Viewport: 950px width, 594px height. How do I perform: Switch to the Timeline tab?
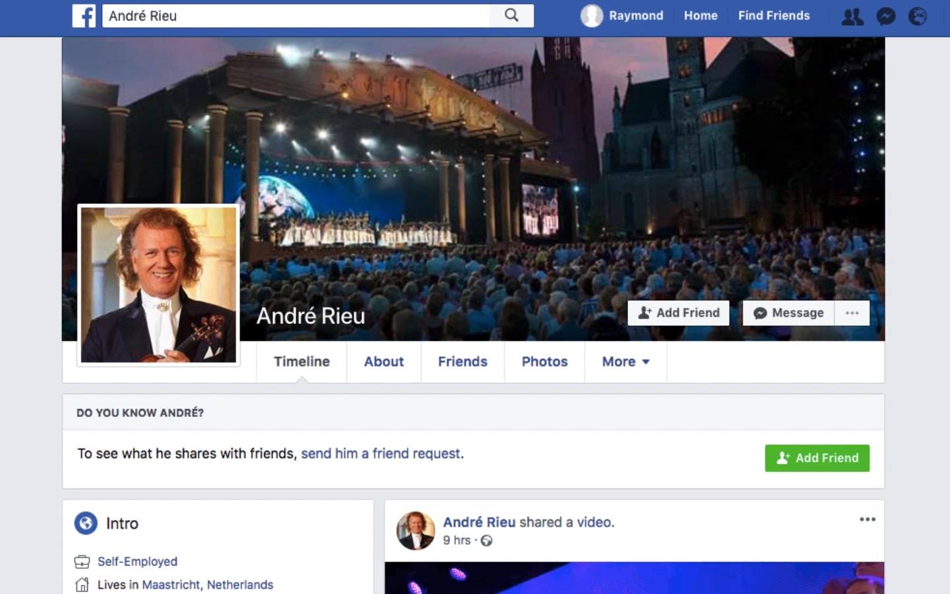pos(301,362)
